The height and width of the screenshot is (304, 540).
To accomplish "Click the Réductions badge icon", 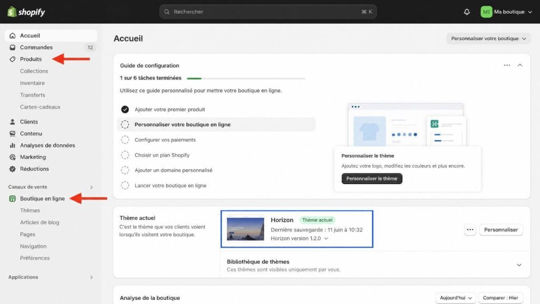I will click(13, 168).
